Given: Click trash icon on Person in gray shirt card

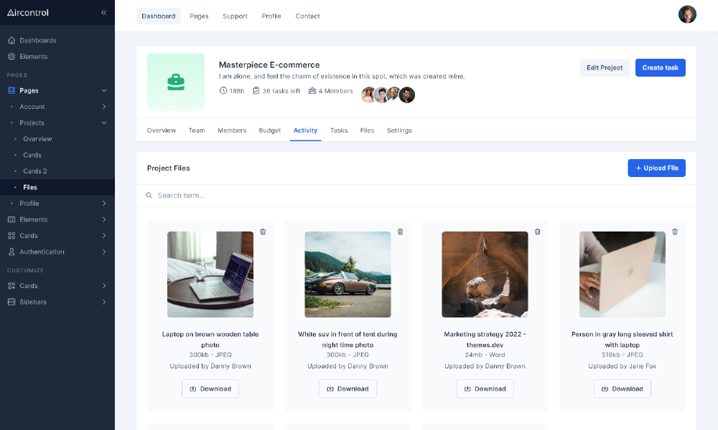Looking at the screenshot, I should point(674,231).
